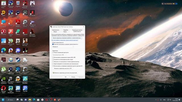Open Adobe Reader 9 shortcut
Viewport: 182px width, 102px height.
pyautogui.click(x=18, y=23)
